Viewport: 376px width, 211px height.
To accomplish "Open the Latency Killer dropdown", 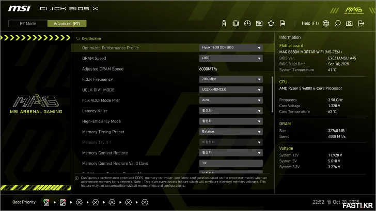I will pyautogui.click(x=231, y=111).
